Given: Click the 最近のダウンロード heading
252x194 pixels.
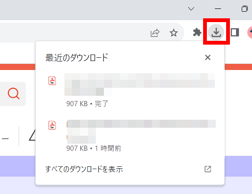Looking at the screenshot, I should point(77,57).
